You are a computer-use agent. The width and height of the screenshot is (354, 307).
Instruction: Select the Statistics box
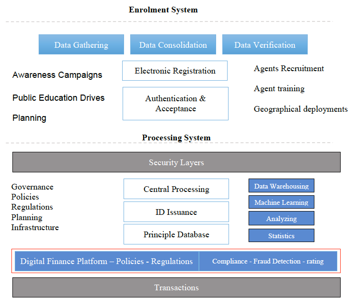coord(281,235)
